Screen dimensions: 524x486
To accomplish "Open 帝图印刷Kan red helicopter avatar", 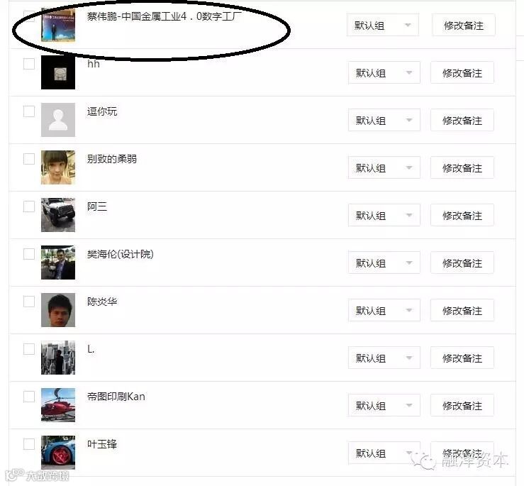I will click(x=58, y=404).
